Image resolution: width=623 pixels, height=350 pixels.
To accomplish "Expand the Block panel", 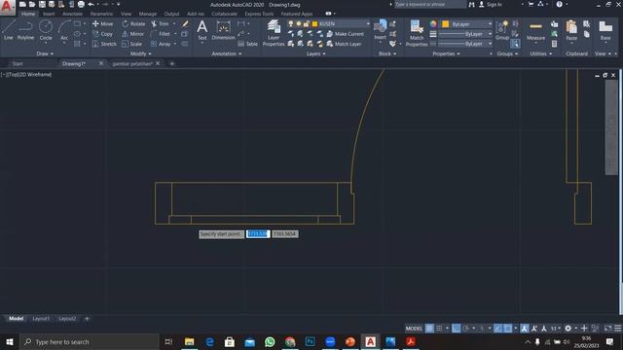I will coord(387,53).
